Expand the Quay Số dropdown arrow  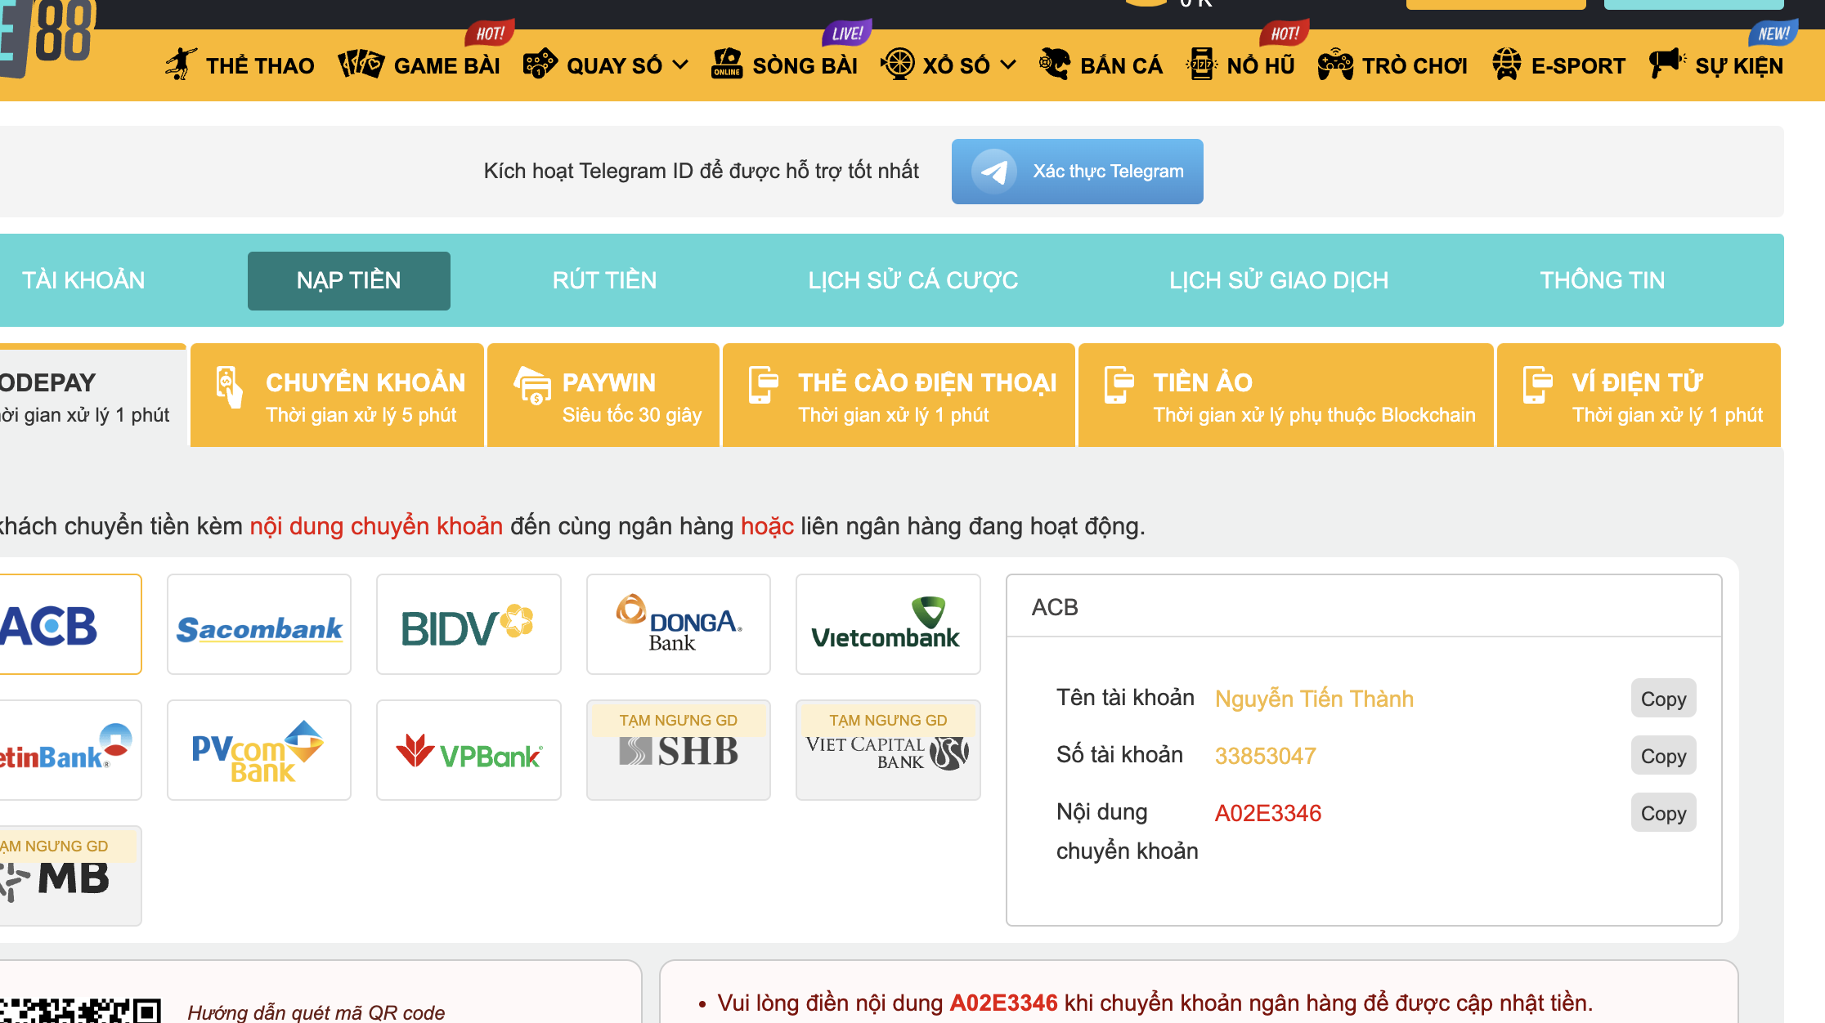pyautogui.click(x=680, y=65)
